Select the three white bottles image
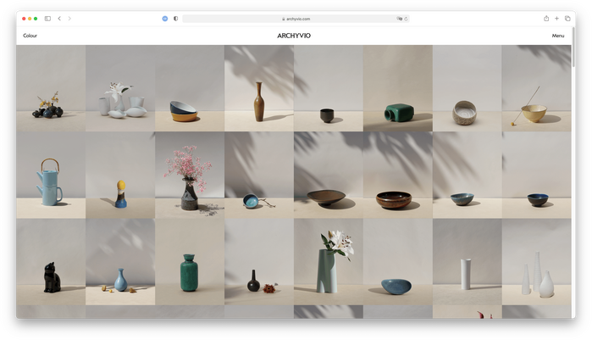Image resolution: width=592 pixels, height=340 pixels. click(536, 262)
